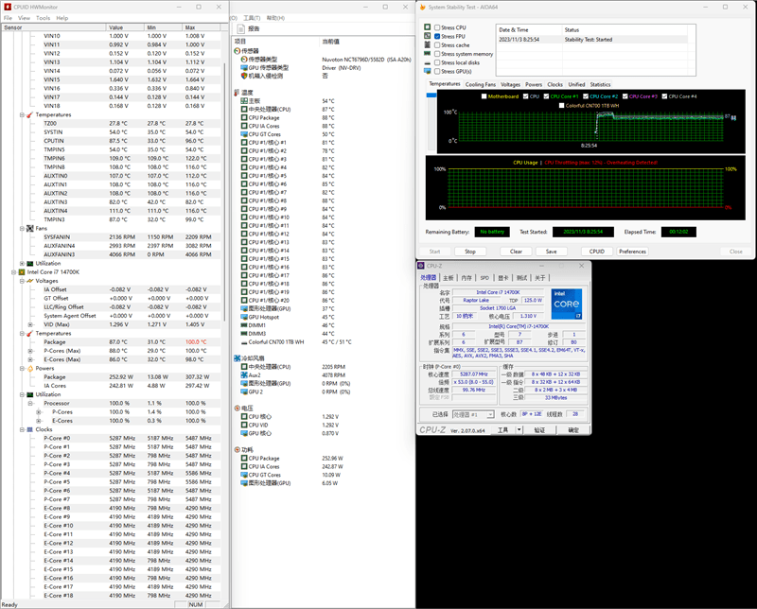Click the 主板 motherboard icon in temperature list
Screen dimensions: 757x609
pyautogui.click(x=244, y=101)
